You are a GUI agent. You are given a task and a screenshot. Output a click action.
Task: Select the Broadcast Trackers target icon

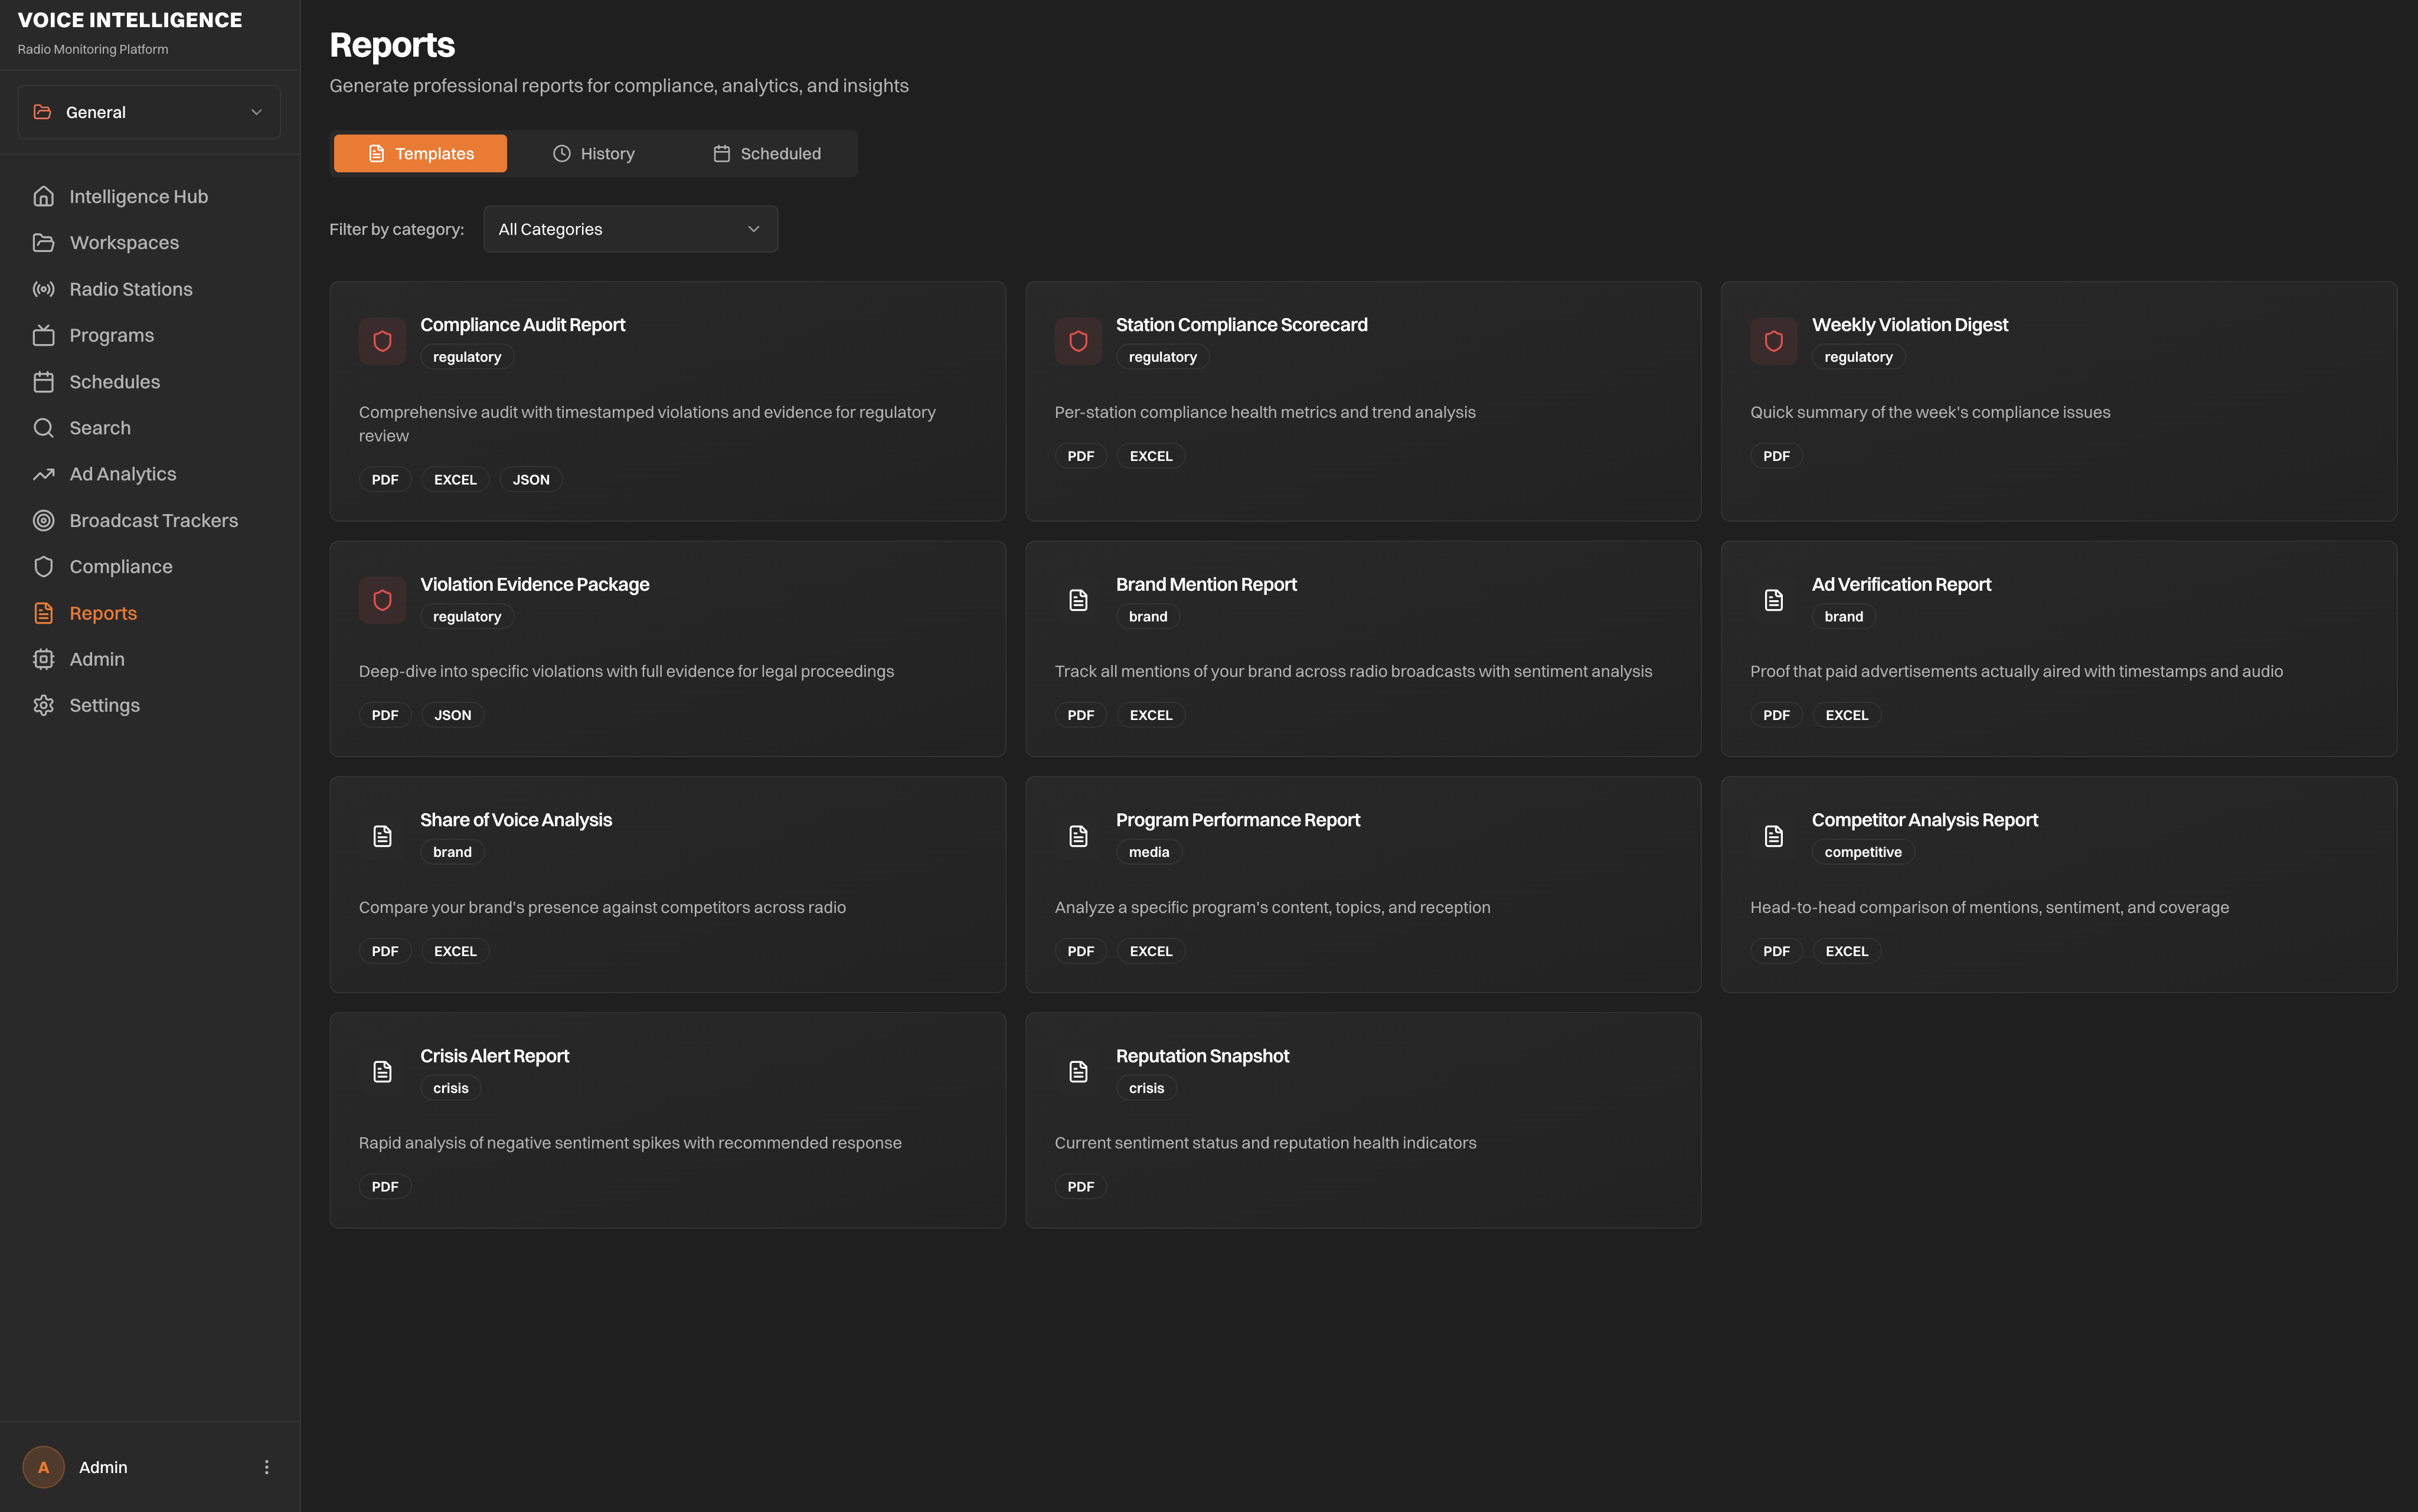(44, 520)
